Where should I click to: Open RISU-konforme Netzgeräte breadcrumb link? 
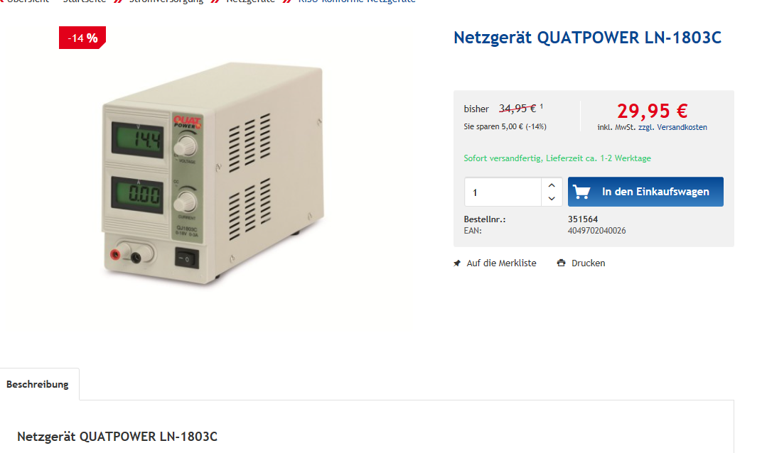(x=357, y=1)
